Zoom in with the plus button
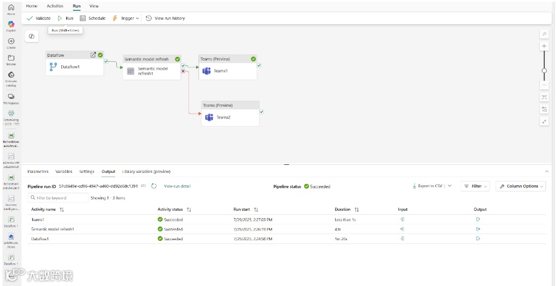The width and height of the screenshot is (556, 286). 544,46
